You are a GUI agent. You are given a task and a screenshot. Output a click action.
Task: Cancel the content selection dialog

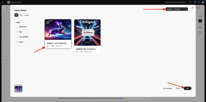pos(178,88)
